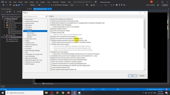
Task: Click the Visual Studio taskbar icon
Action: (74, 93)
